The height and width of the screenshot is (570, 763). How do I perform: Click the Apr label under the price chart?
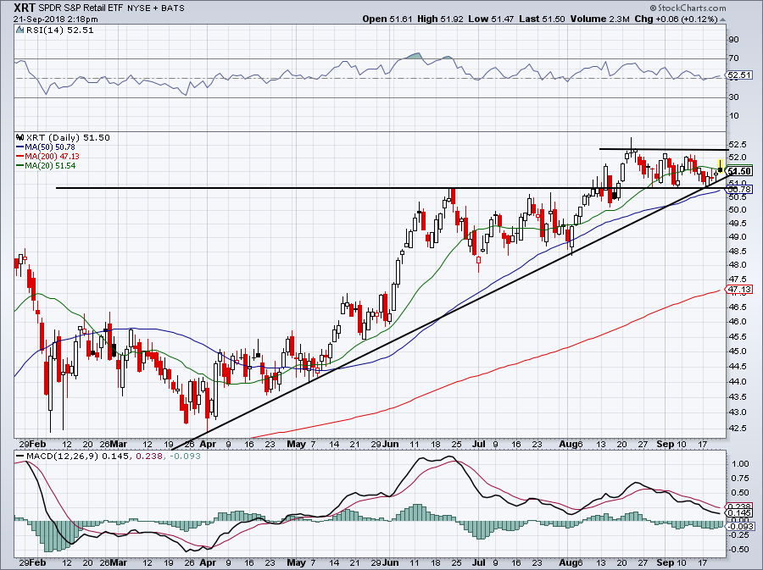[208, 444]
